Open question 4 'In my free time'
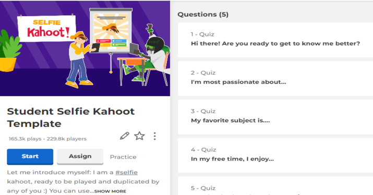This screenshot has width=373, height=195. coord(275,155)
